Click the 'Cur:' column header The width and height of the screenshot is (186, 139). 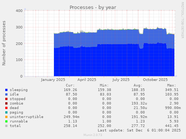pos(70,85)
